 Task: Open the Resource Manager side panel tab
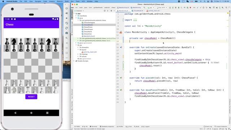[72, 28]
